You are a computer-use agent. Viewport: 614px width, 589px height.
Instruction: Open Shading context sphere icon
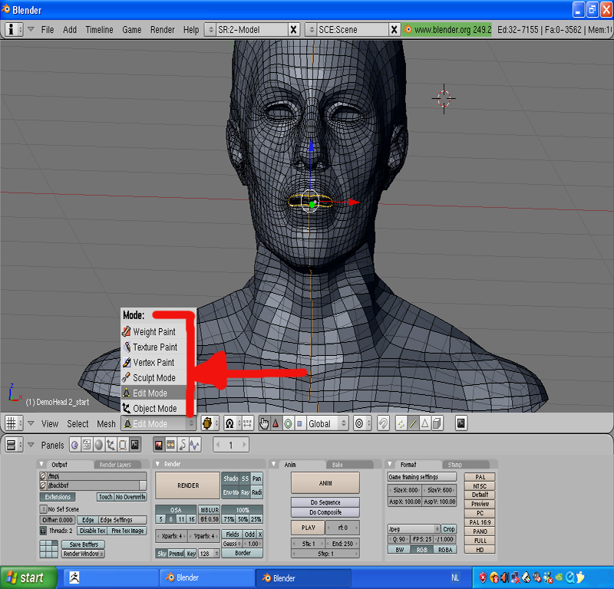[99, 445]
